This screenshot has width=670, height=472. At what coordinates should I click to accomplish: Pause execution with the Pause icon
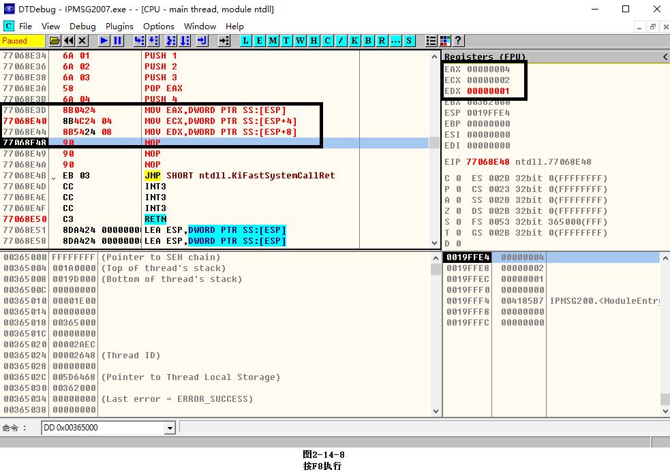point(117,41)
